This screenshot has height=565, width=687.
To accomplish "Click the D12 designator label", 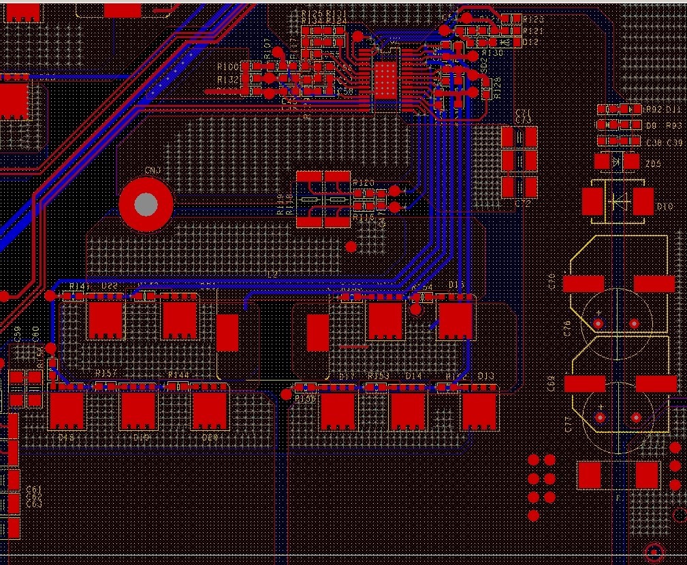I will (x=530, y=42).
